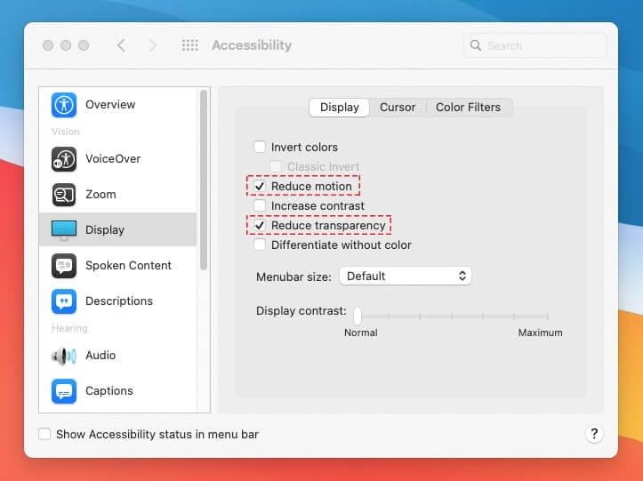Click the Normal contrast label

pyautogui.click(x=361, y=333)
